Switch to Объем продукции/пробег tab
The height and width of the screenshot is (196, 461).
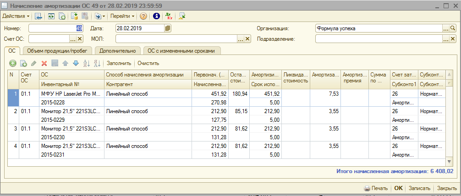point(58,51)
